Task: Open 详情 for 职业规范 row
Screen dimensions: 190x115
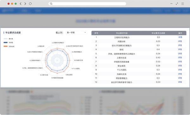Action: click(x=180, y=66)
